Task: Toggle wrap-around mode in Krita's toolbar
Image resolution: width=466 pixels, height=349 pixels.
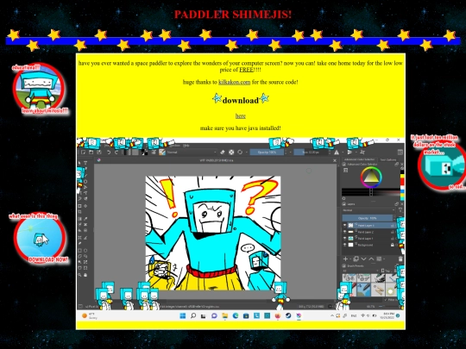Action: (362, 153)
